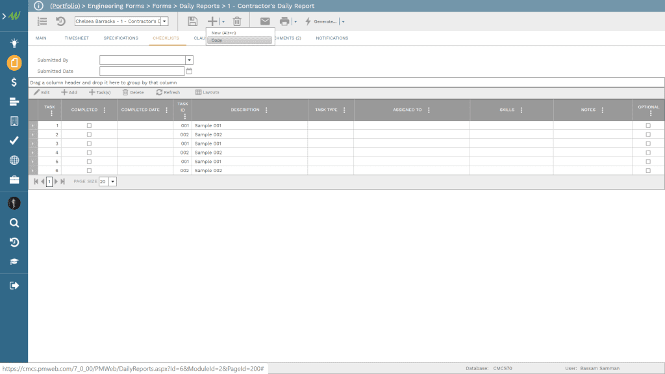Open the Layouts button
This screenshot has width=665, height=374.
click(207, 92)
